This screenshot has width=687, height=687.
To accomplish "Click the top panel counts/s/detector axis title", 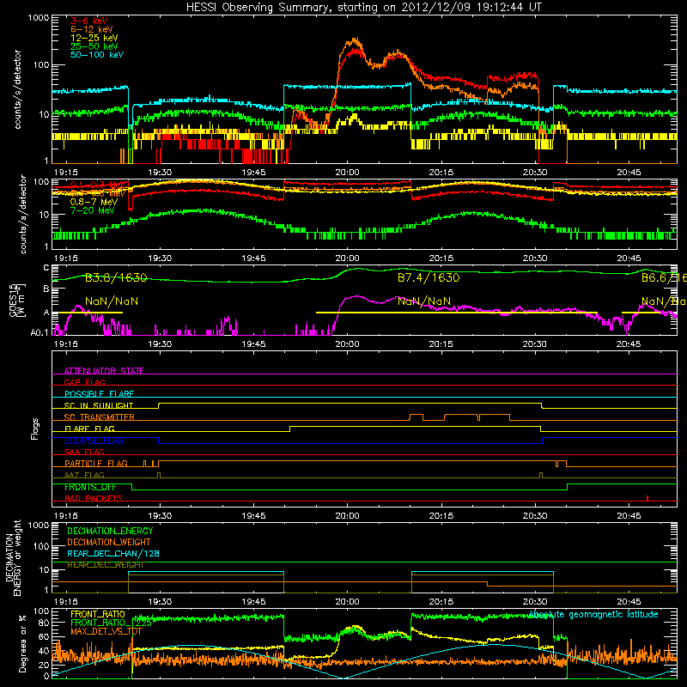I will click(x=17, y=89).
